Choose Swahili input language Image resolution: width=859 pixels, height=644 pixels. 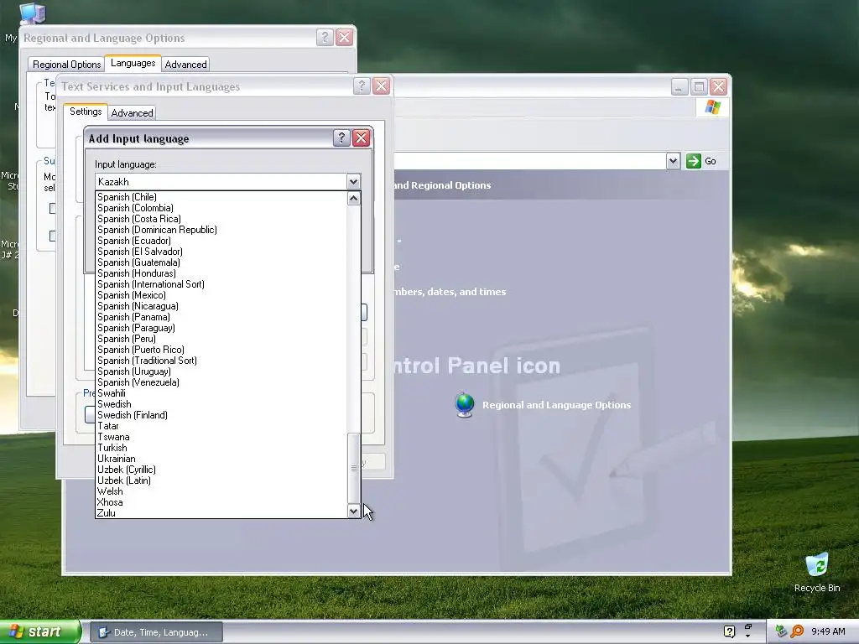[112, 394]
